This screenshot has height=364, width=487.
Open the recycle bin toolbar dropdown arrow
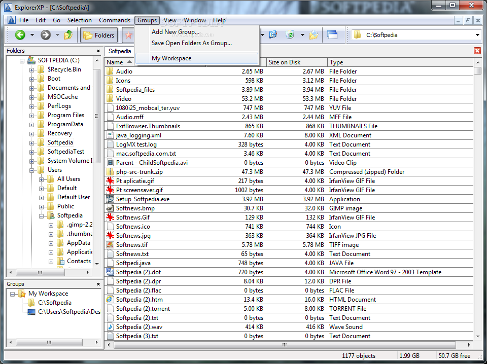click(302, 35)
